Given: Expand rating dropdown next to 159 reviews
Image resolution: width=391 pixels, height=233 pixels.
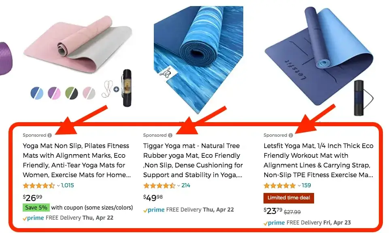Looking at the screenshot, I should coord(299,186).
